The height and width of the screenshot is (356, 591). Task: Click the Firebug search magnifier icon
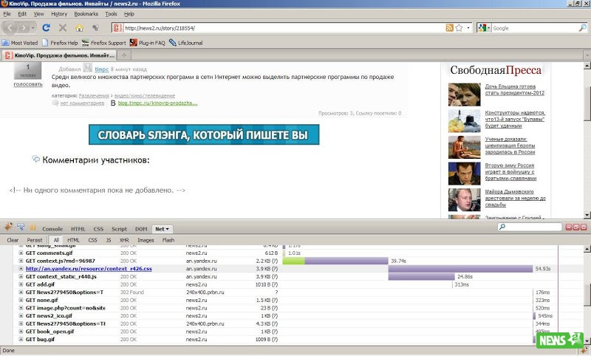tap(502, 227)
